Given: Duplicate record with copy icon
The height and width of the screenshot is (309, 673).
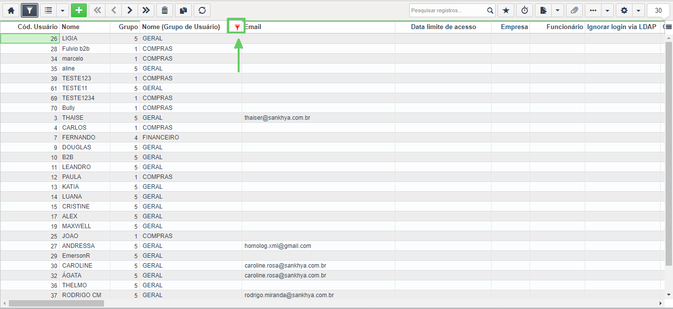Looking at the screenshot, I should click(x=183, y=10).
